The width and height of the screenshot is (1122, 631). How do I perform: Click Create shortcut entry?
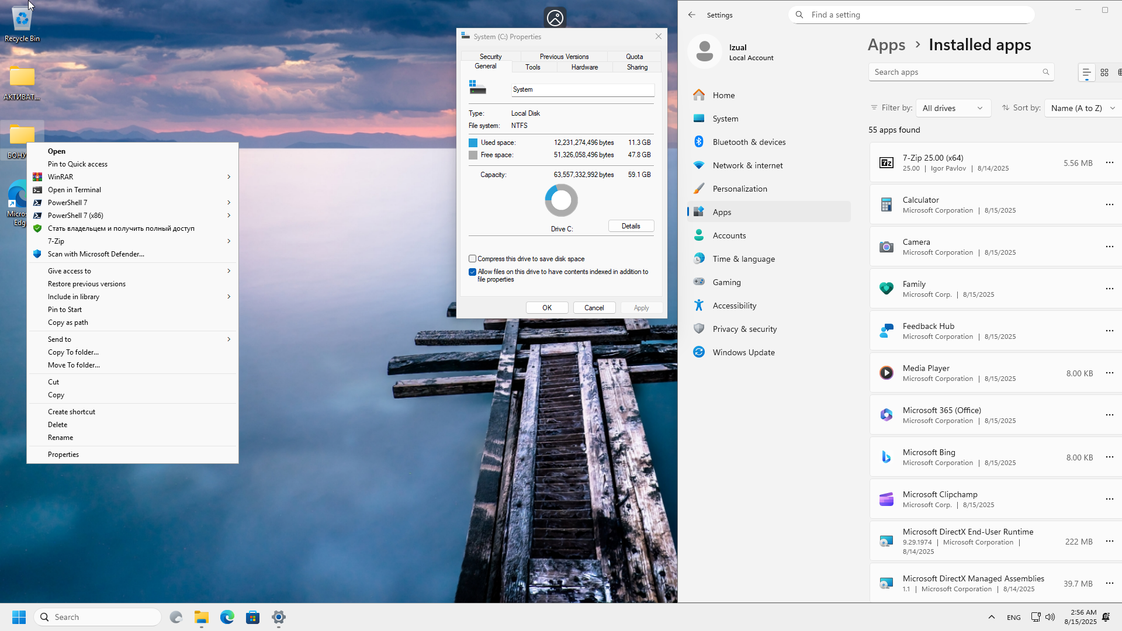133,412
